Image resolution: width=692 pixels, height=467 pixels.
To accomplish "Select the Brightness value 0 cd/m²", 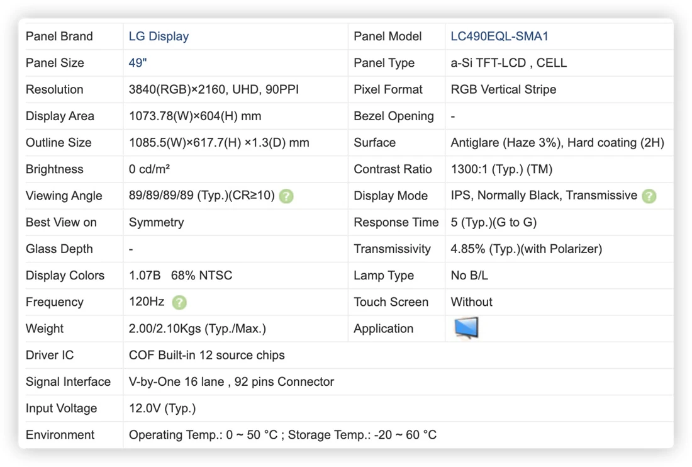I will click(149, 169).
